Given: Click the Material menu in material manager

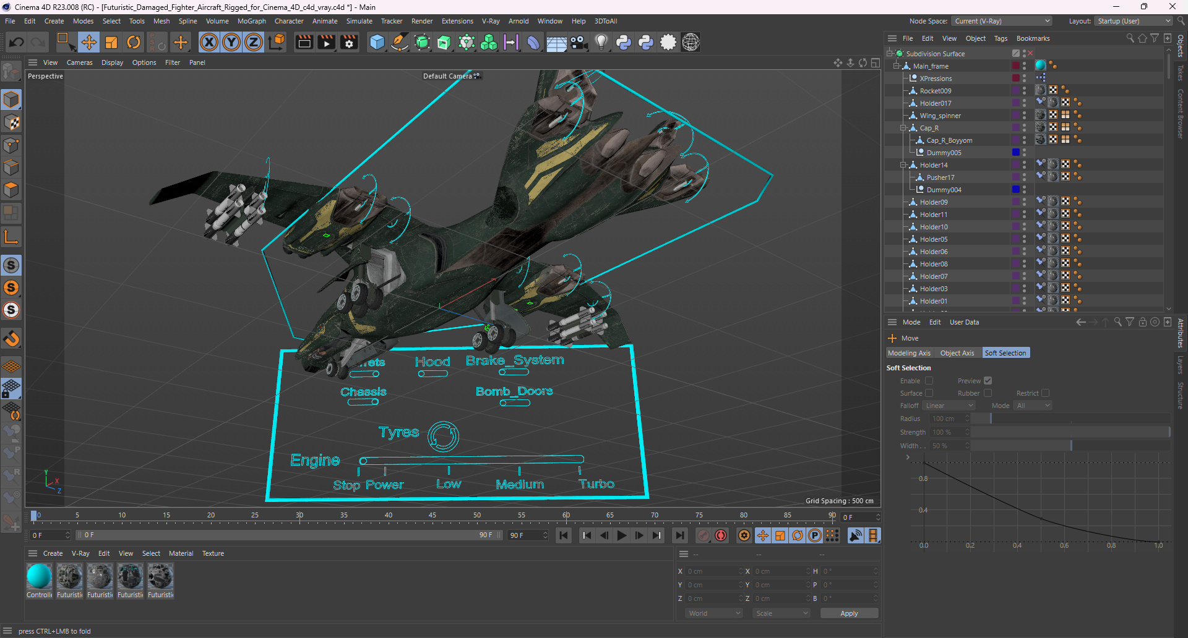Looking at the screenshot, I should (181, 553).
